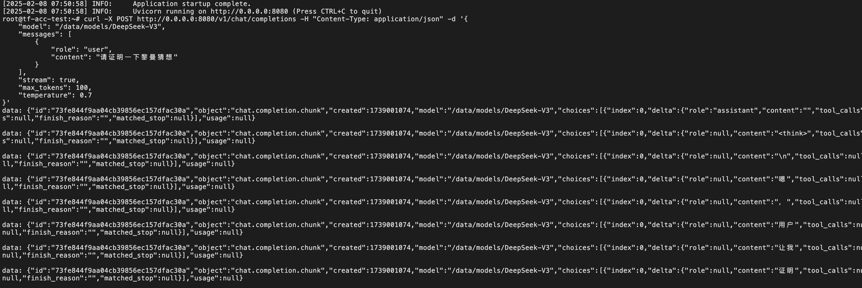Click the "stream": true setting
Image resolution: width=862 pixels, height=288 pixels.
point(48,80)
